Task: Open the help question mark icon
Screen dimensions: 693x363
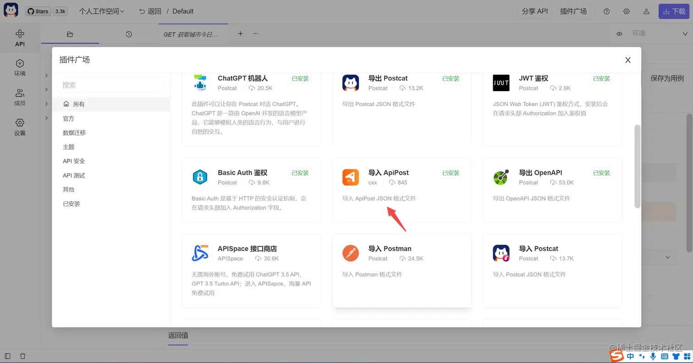Action: [607, 11]
